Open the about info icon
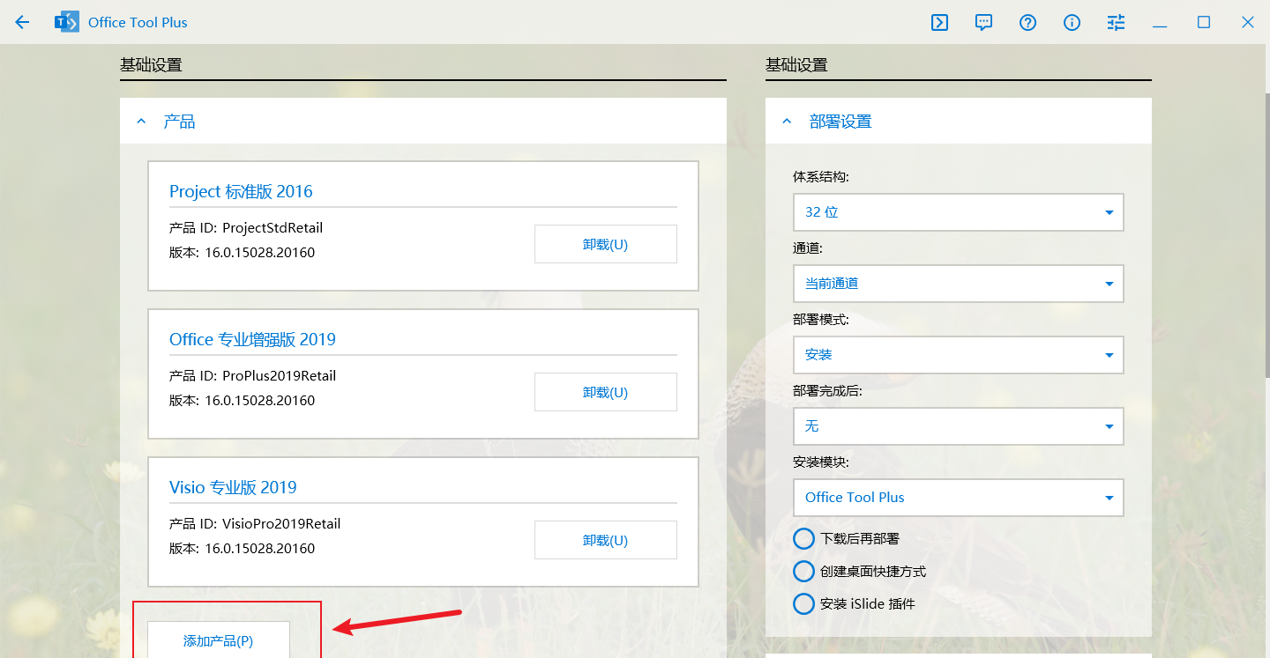 tap(1072, 23)
